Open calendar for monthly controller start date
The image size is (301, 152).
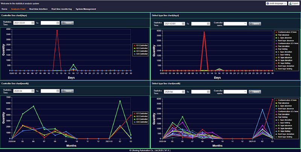(x=33, y=91)
